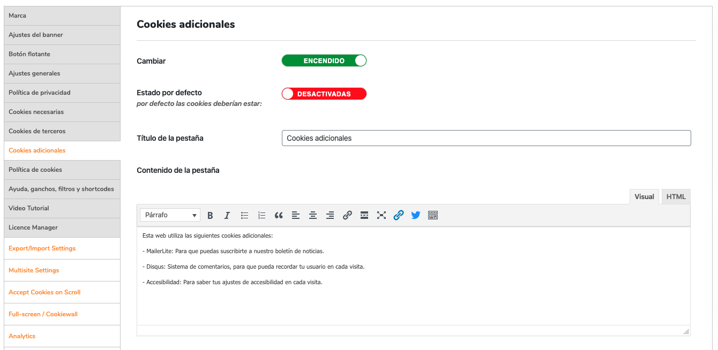Turn off the Cambiar ENCENDIDO switch
Screen dimensions: 718x350
(324, 61)
